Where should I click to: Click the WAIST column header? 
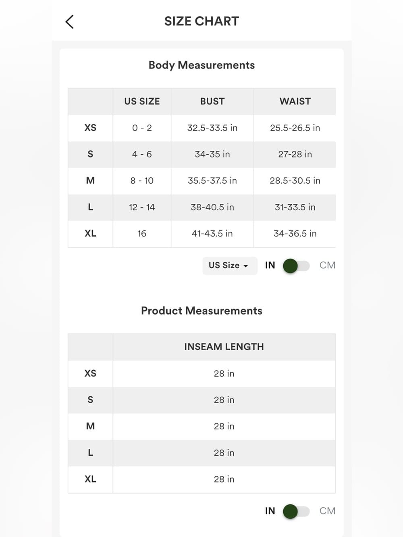tap(295, 102)
